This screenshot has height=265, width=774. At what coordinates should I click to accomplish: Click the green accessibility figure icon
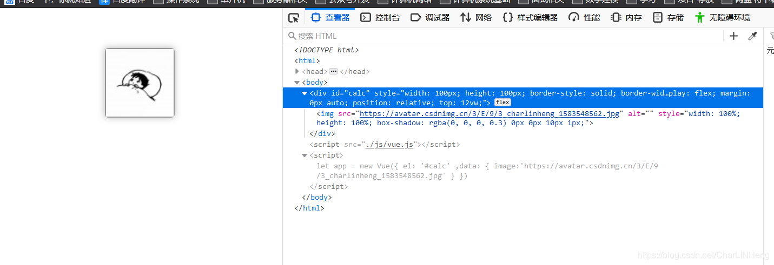click(x=700, y=18)
